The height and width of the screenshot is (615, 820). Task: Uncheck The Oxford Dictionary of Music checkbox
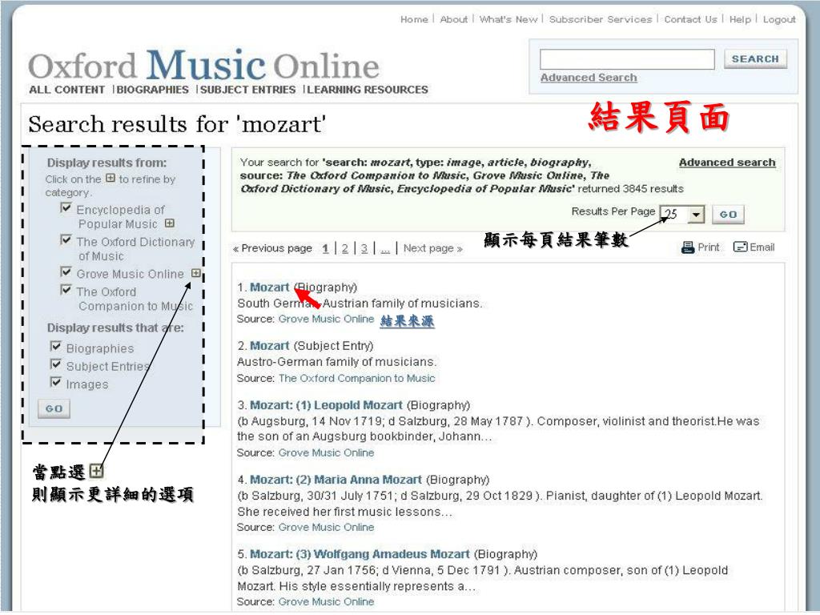click(66, 240)
